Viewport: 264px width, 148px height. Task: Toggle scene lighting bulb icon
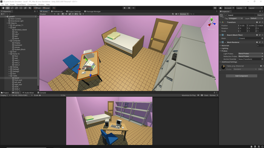[x=63, y=14]
